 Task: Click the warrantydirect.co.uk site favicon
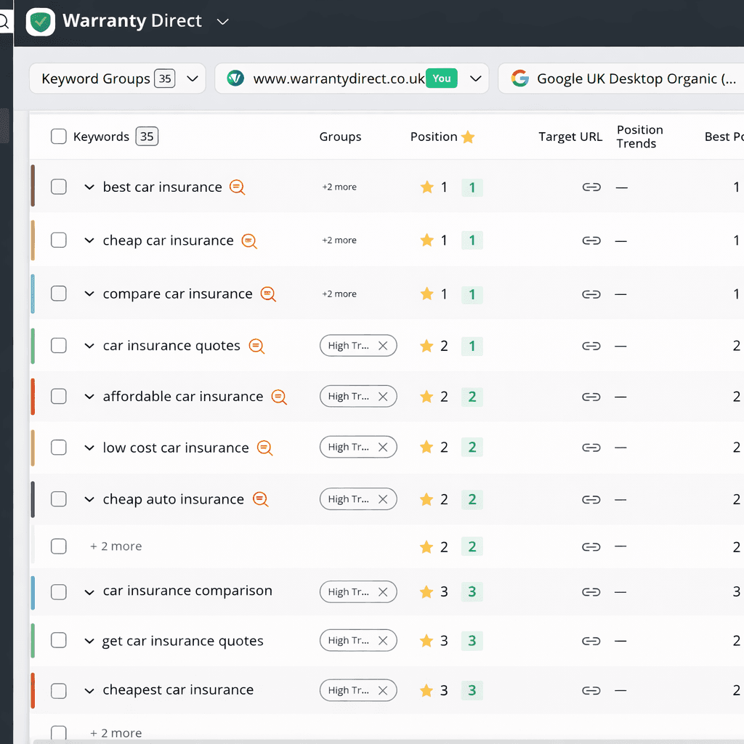[235, 78]
